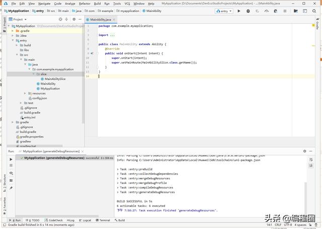
Task: Select gradle.properties file
Action: pyautogui.click(x=30, y=137)
